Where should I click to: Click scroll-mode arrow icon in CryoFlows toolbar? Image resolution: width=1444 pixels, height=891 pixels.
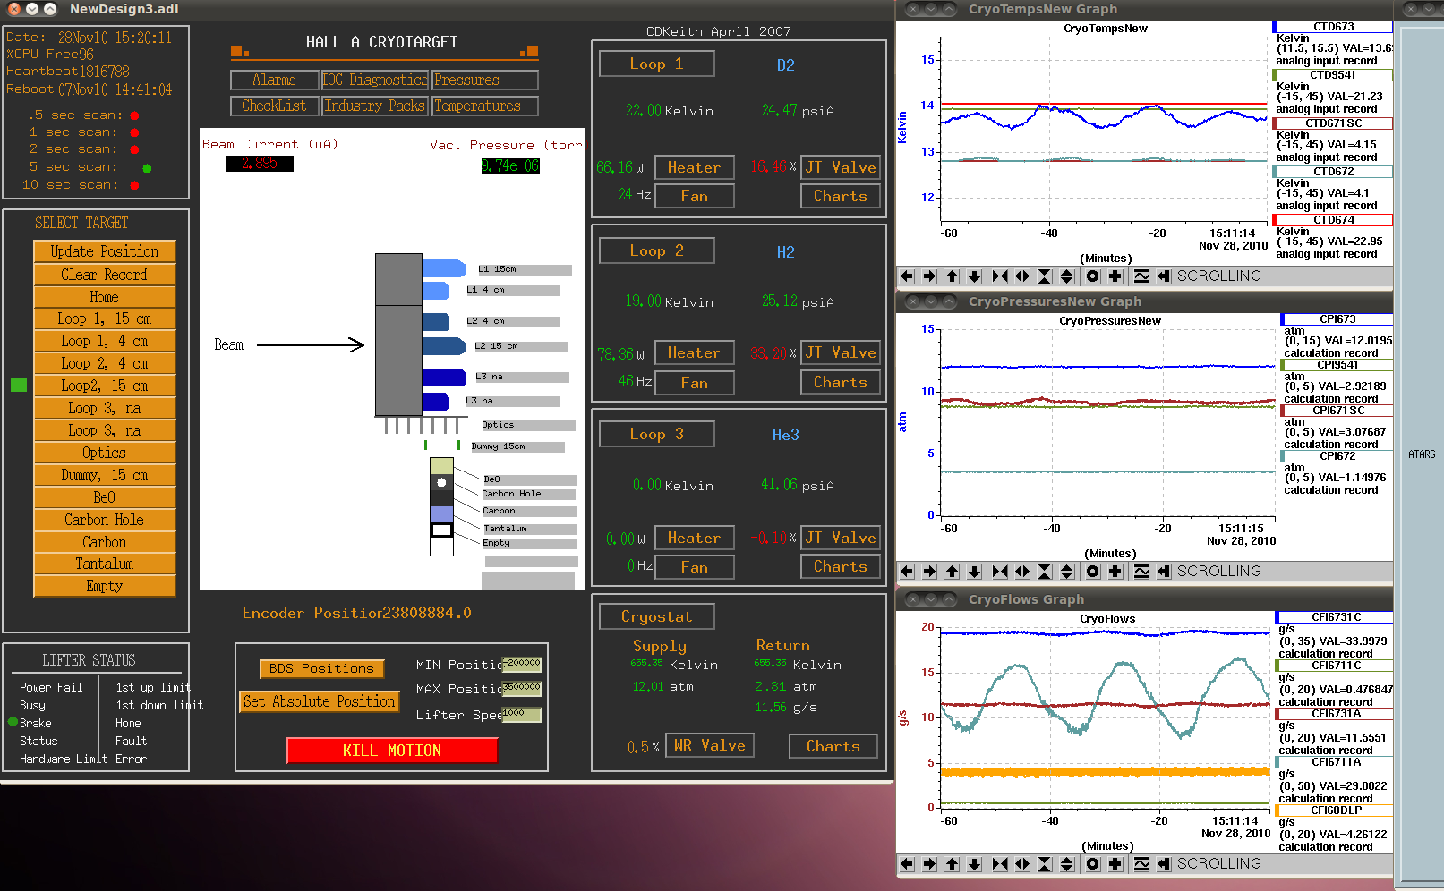pyautogui.click(x=1164, y=864)
